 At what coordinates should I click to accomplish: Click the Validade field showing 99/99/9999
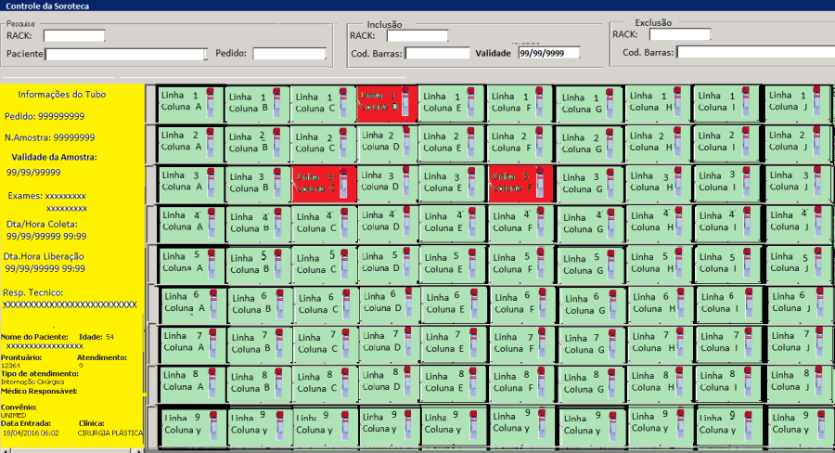click(549, 53)
